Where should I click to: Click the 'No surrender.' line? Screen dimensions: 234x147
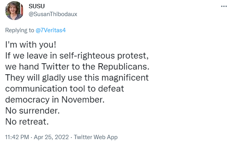coord(33,111)
